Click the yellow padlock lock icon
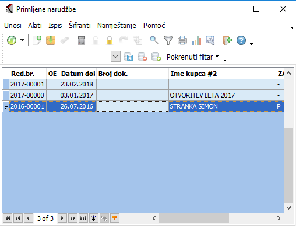This screenshot has width=296, height=226. click(110, 40)
